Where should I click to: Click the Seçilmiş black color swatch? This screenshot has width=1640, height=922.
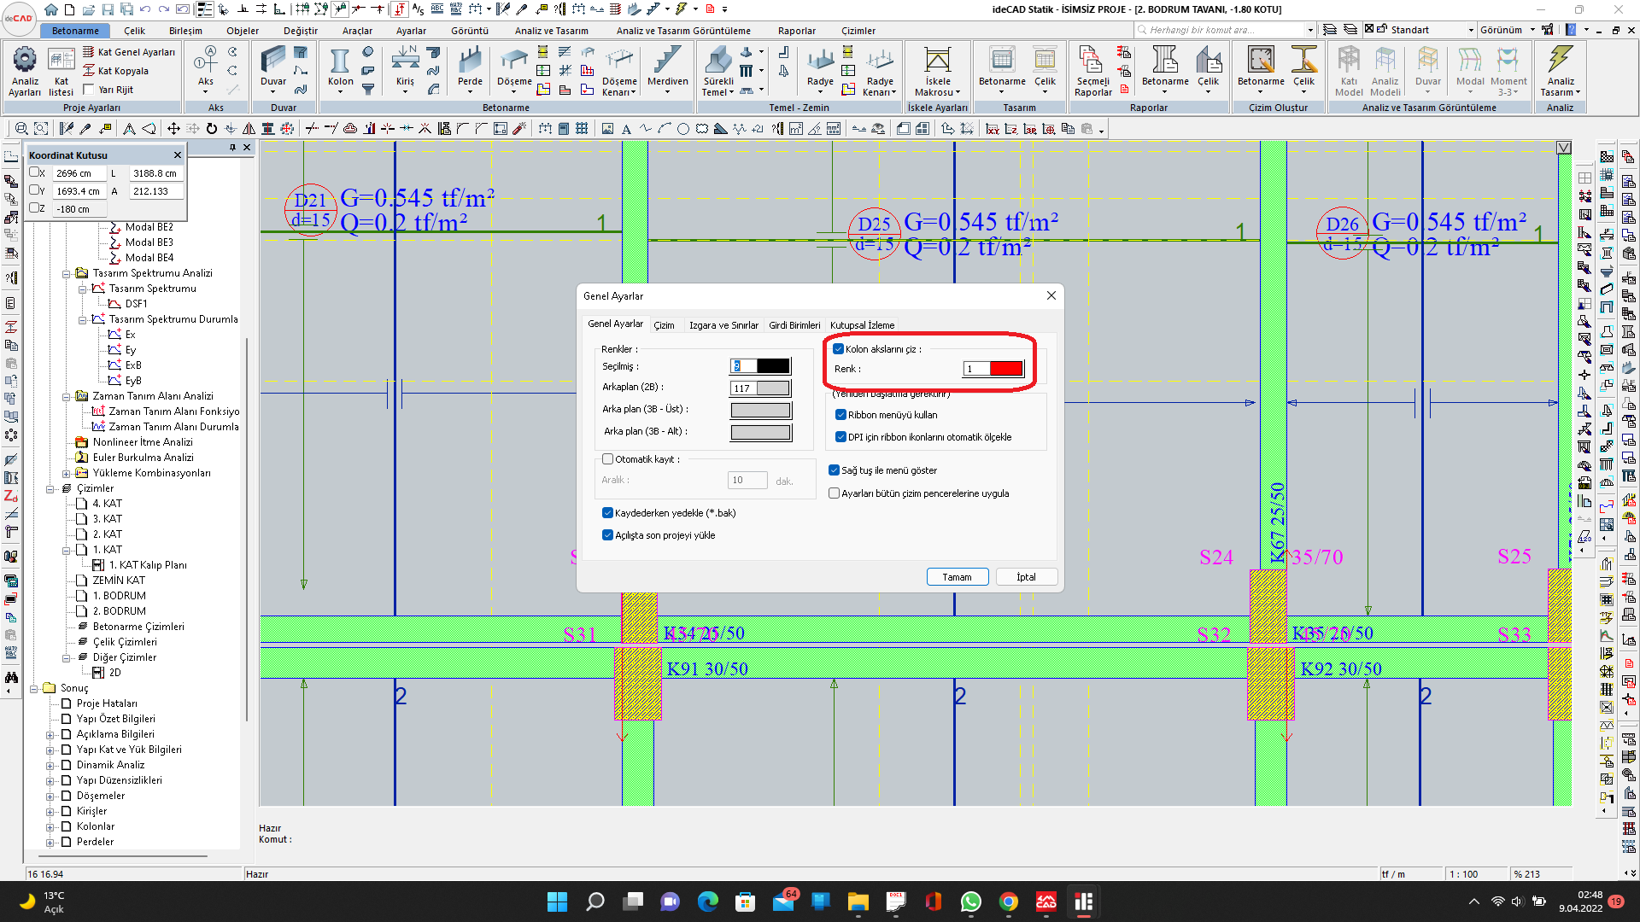(773, 366)
